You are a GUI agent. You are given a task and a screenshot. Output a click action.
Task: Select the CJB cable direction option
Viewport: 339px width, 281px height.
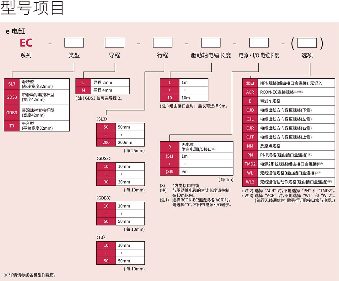(250, 110)
